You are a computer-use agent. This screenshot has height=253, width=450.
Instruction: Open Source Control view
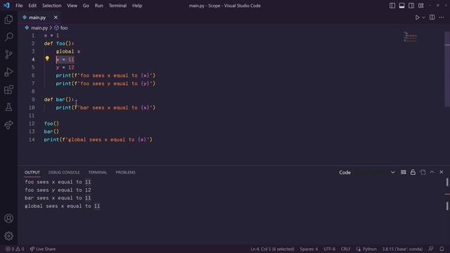coord(8,54)
